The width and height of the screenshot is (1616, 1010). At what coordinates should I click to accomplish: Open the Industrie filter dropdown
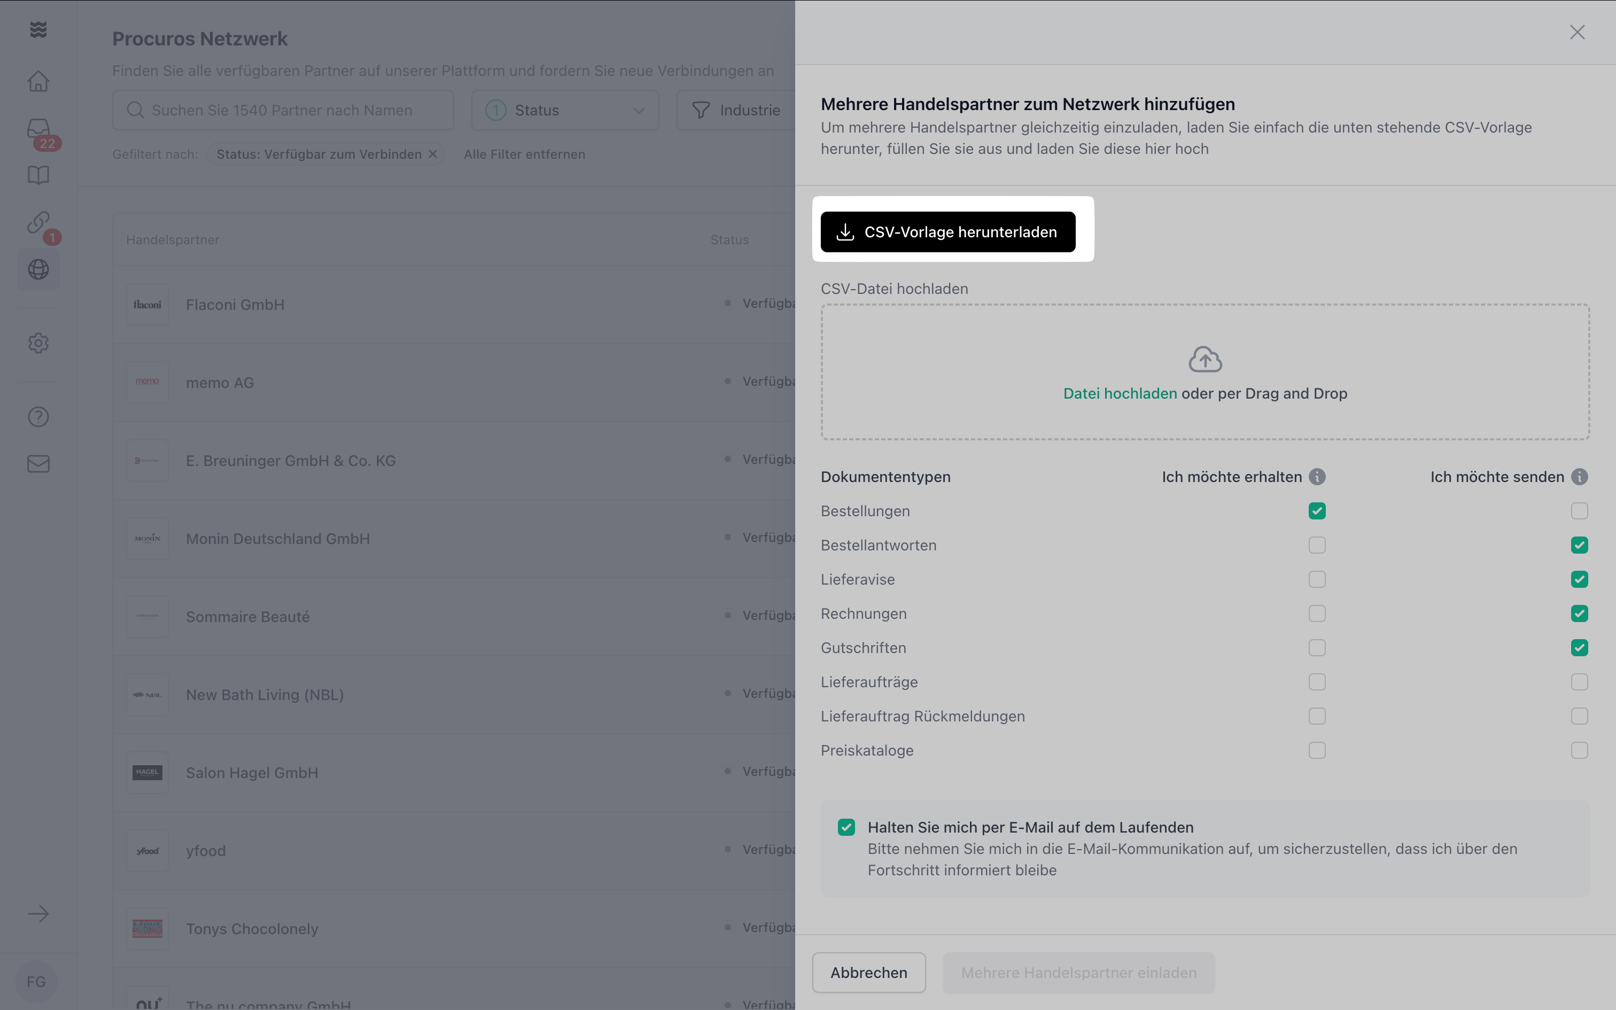tap(736, 110)
